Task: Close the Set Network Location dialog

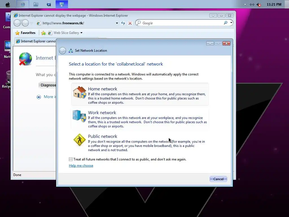Action: (x=226, y=43)
